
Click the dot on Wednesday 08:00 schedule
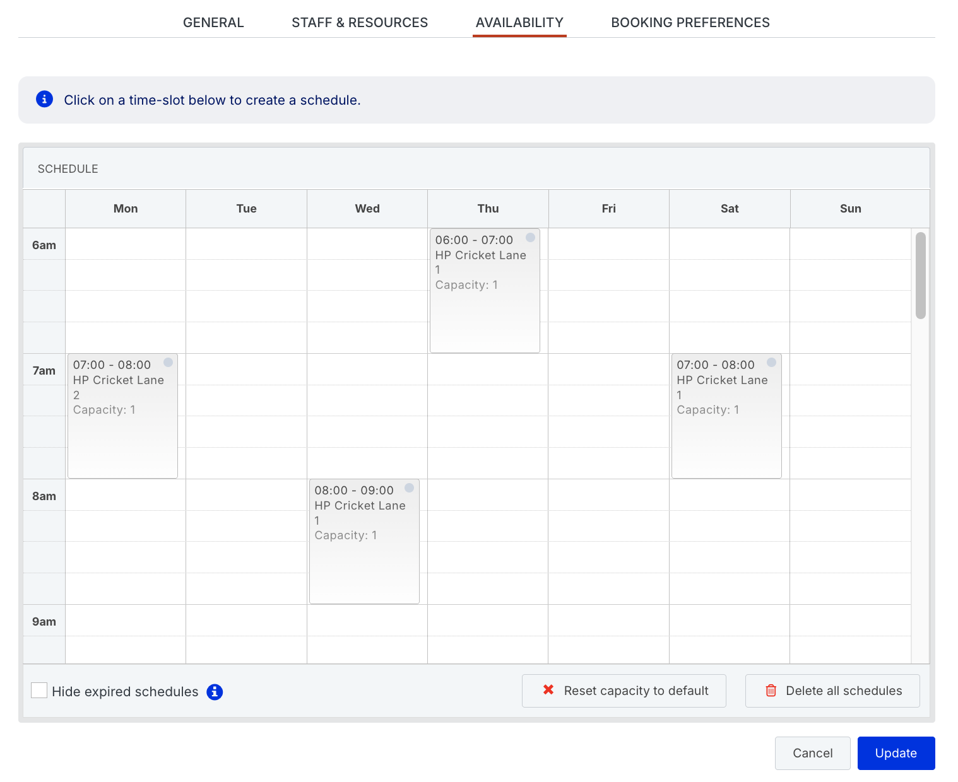[x=409, y=488]
